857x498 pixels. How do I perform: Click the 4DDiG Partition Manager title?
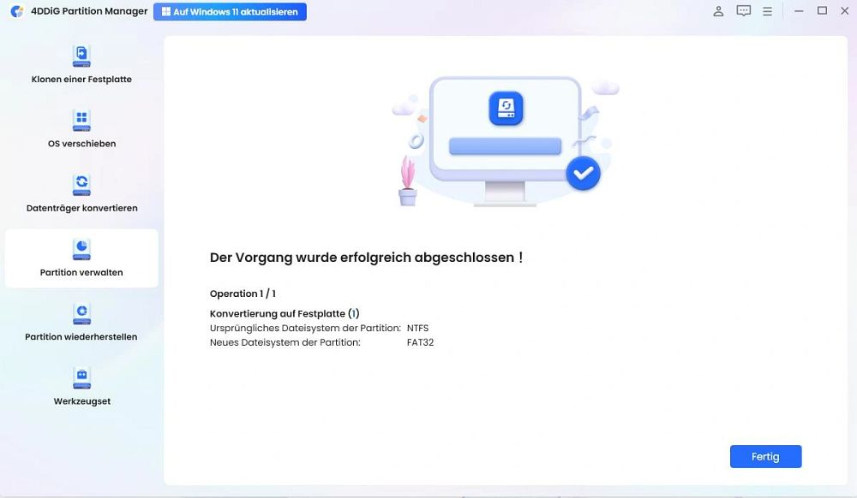pos(89,11)
